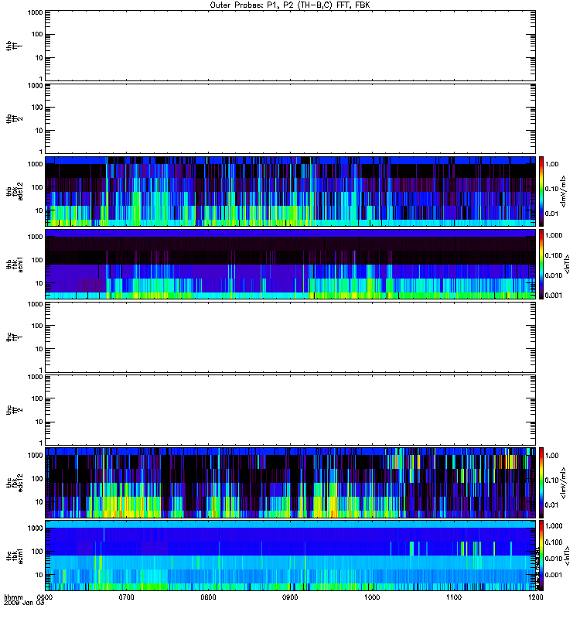Click the '0800' time axis label
This screenshot has height=619, width=580.
tap(208, 597)
